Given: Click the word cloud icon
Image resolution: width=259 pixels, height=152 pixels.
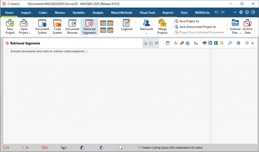Looking at the screenshot, I should coord(187,43).
